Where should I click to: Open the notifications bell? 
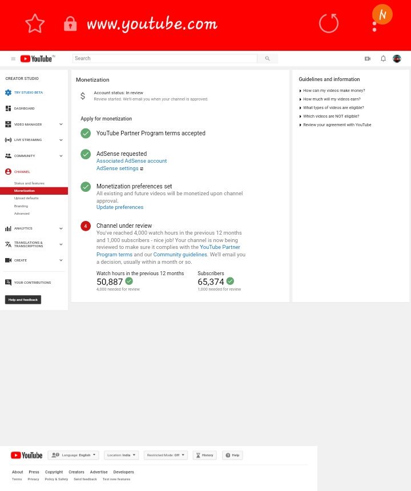tap(383, 59)
